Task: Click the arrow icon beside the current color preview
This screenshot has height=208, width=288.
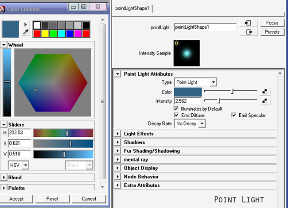Action: [x=26, y=24]
